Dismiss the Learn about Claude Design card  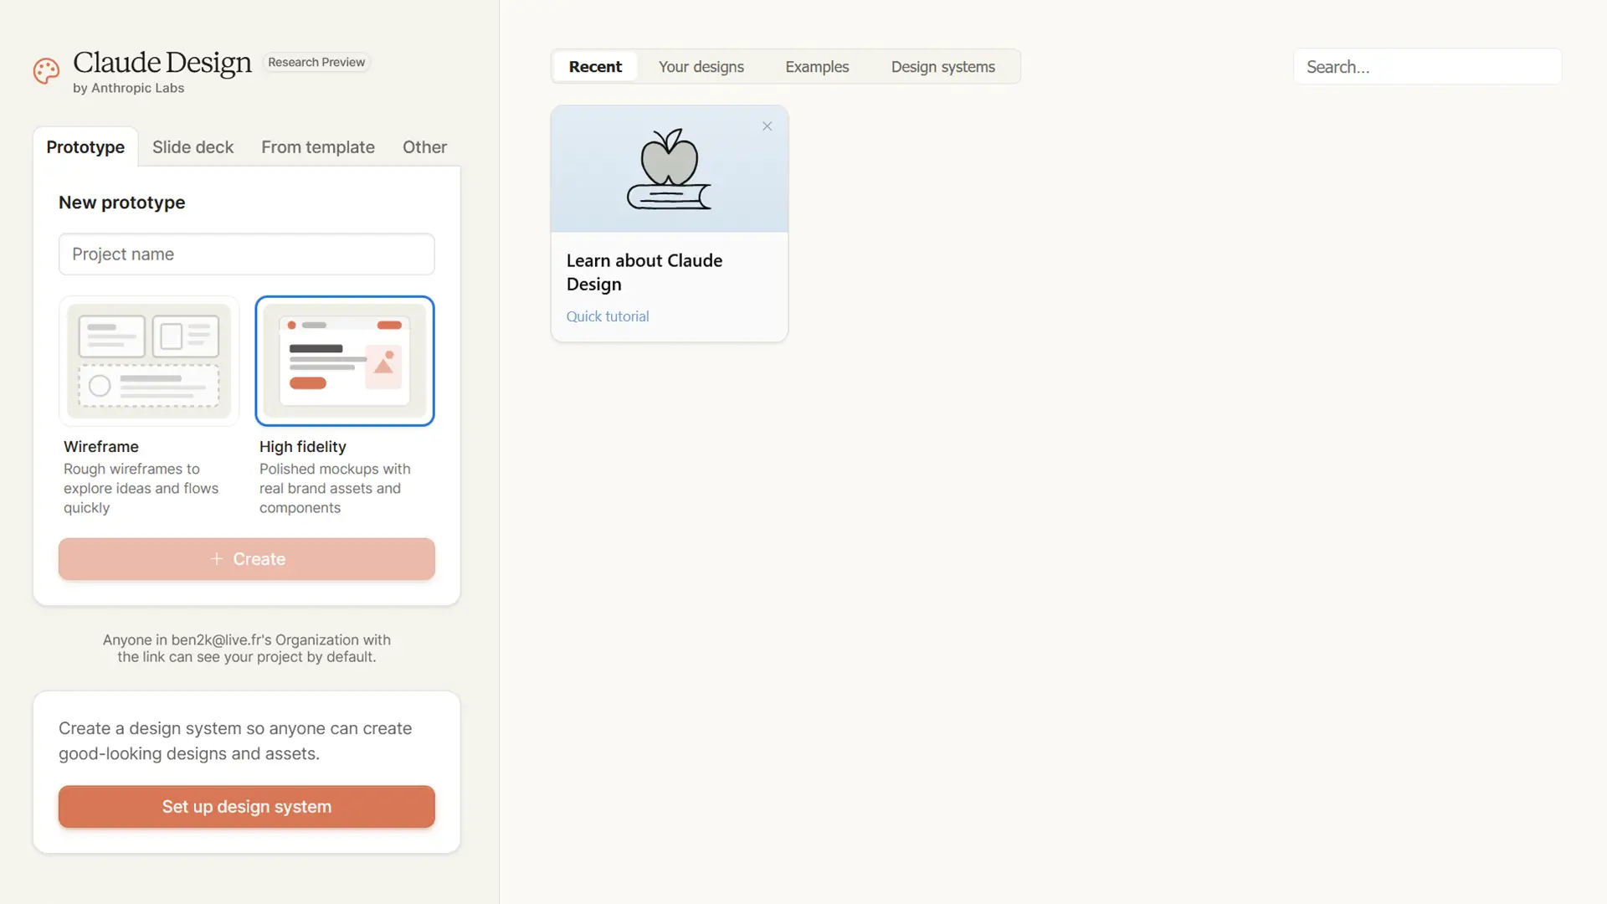tap(767, 126)
